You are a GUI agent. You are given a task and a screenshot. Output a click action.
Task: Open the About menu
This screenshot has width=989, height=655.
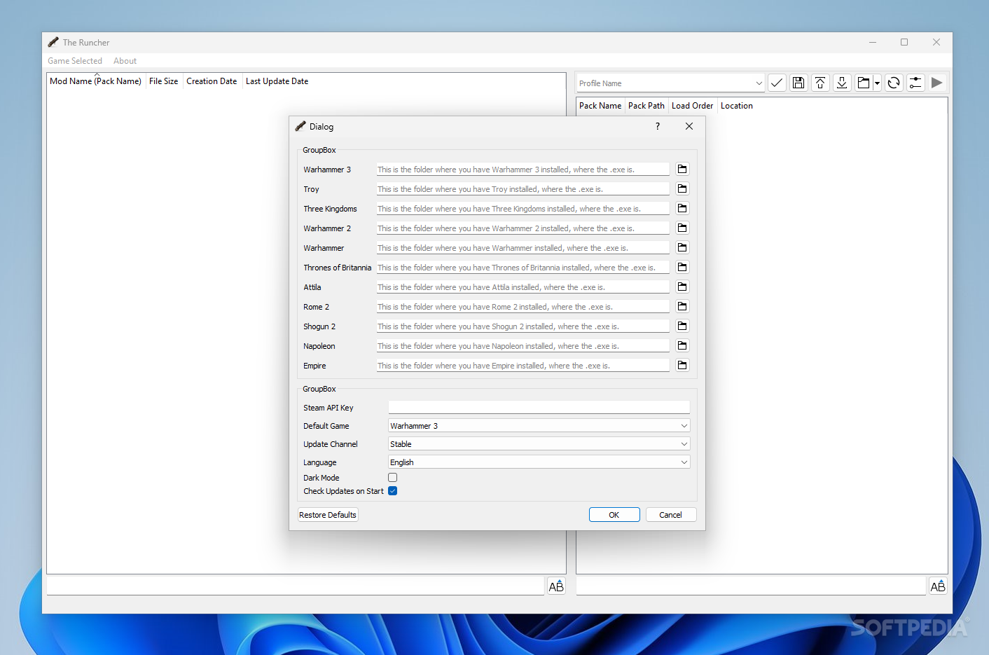click(x=125, y=61)
